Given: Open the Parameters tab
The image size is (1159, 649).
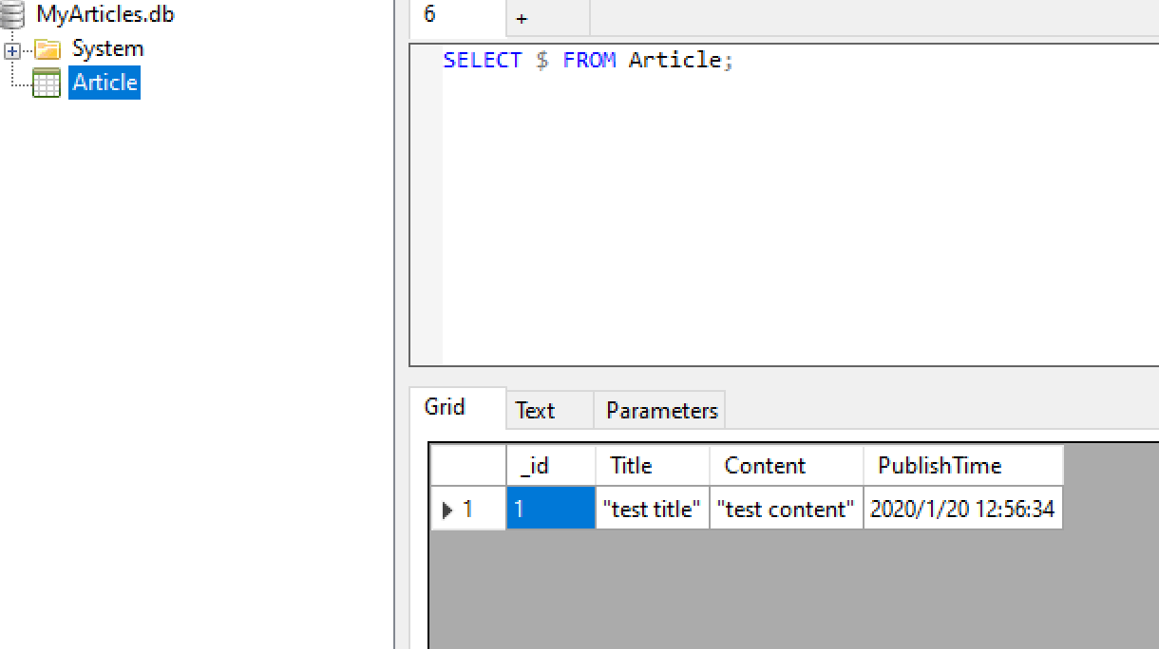Looking at the screenshot, I should [660, 411].
